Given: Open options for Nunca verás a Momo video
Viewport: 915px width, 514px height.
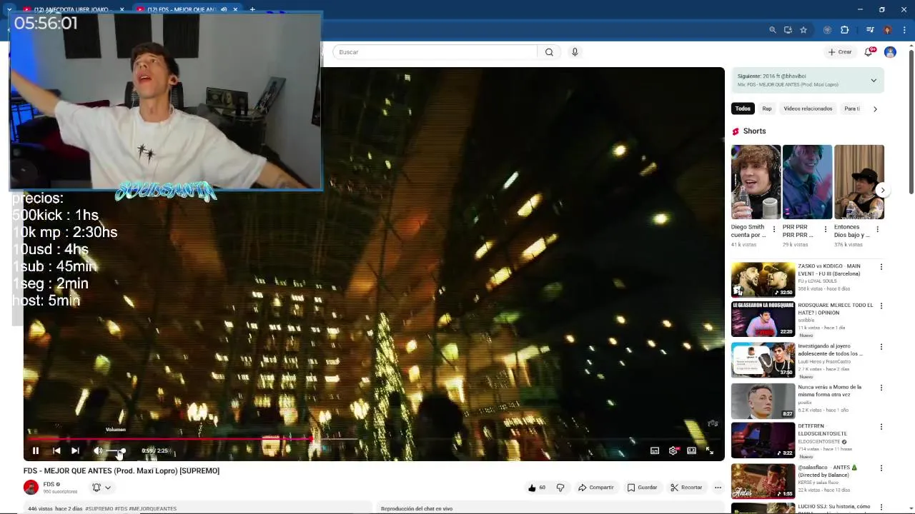Looking at the screenshot, I should tap(881, 388).
